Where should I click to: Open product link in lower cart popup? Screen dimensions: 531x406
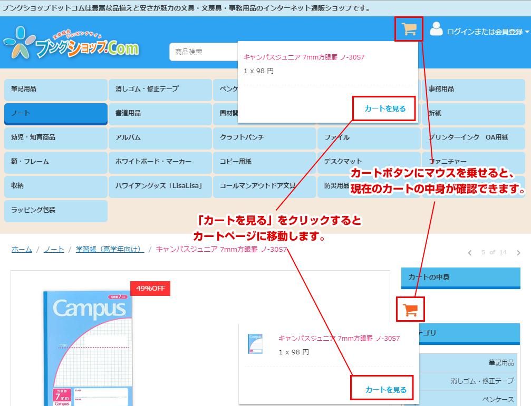(339, 339)
